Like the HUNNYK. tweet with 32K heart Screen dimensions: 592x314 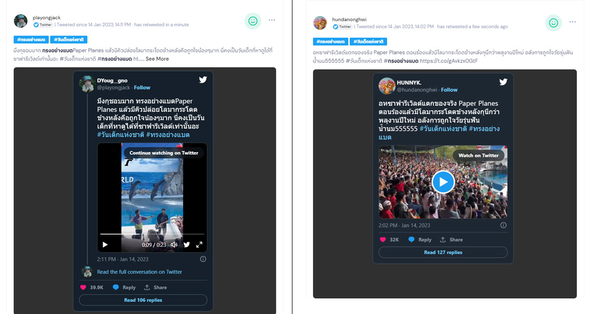click(383, 240)
